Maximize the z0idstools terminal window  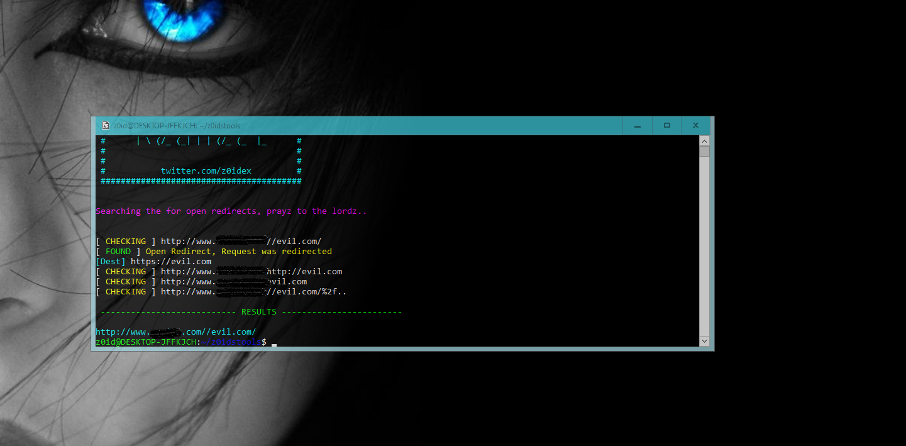coord(667,126)
